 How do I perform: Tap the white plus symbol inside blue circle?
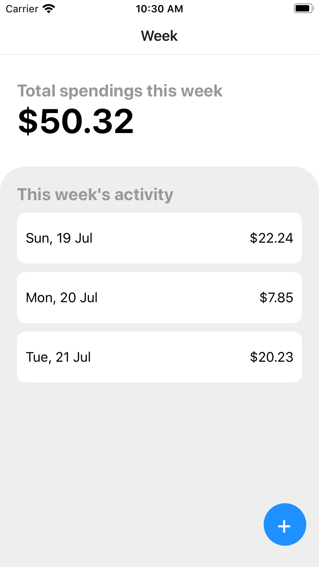point(284,527)
